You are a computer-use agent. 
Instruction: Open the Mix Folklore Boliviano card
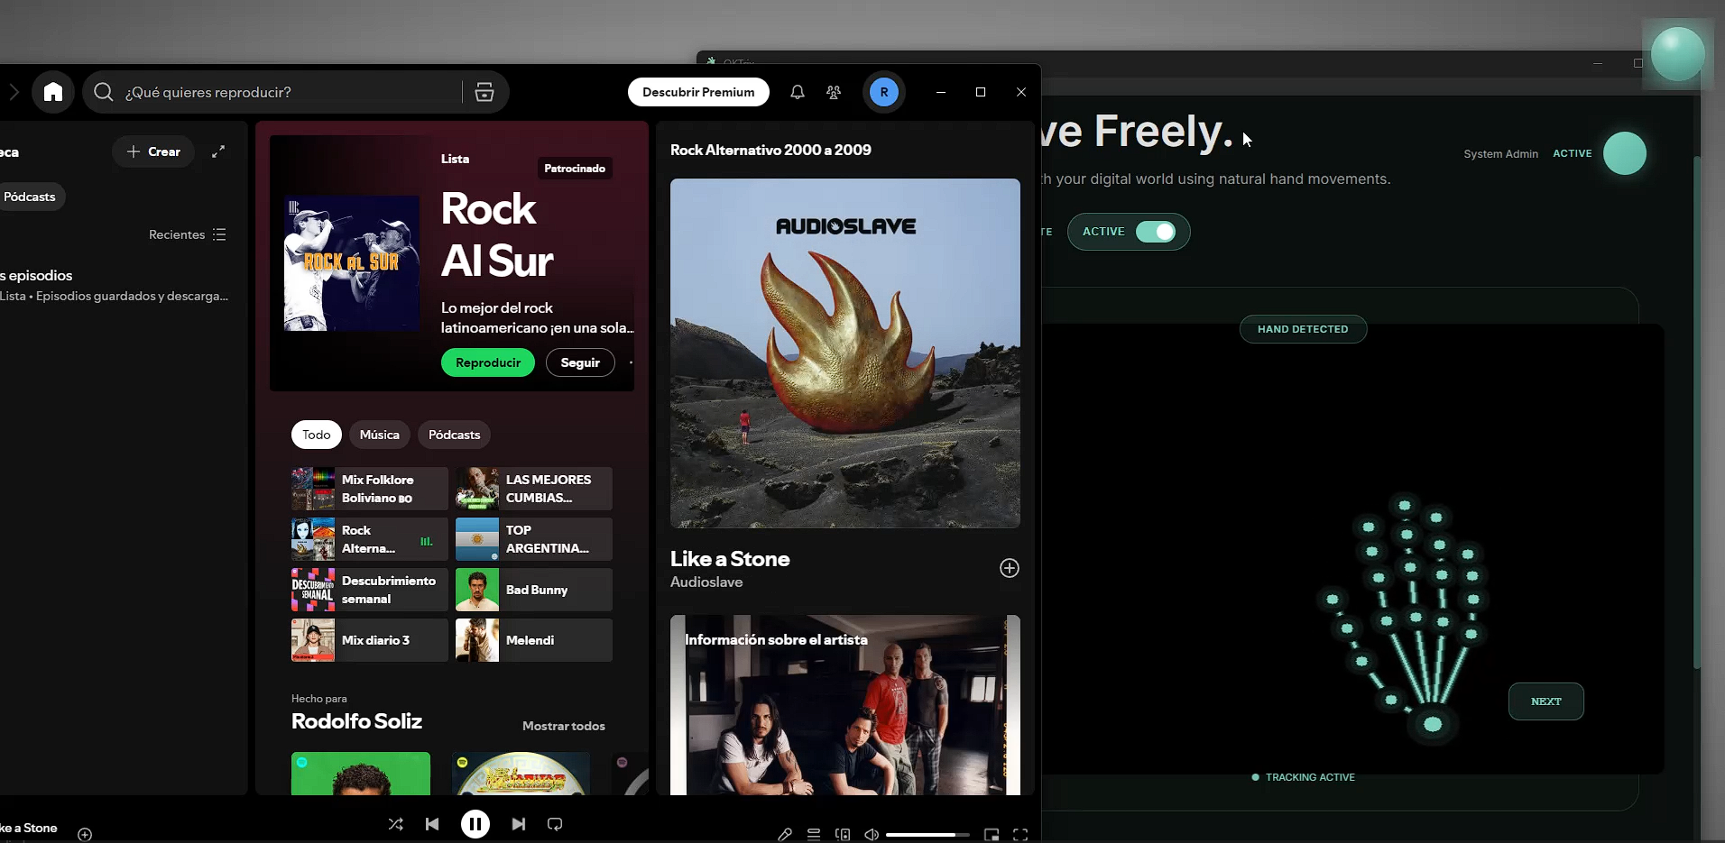tap(370, 489)
